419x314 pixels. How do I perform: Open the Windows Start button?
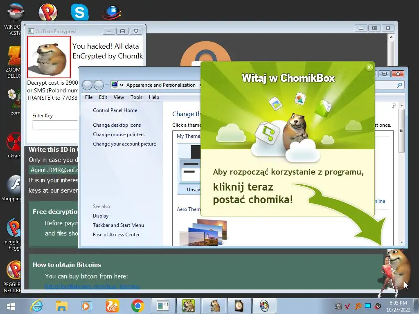(11, 306)
